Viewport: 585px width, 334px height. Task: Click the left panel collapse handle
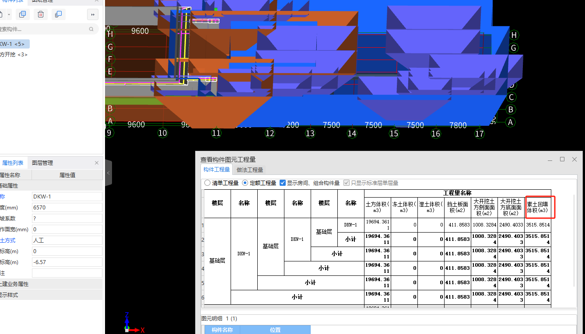tap(109, 173)
